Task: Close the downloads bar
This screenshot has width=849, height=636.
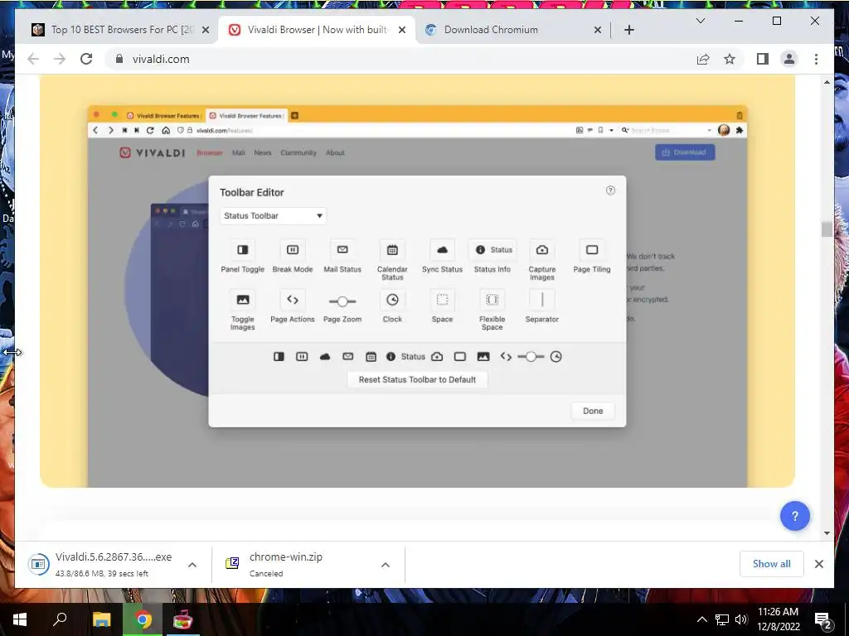Action: click(x=818, y=564)
